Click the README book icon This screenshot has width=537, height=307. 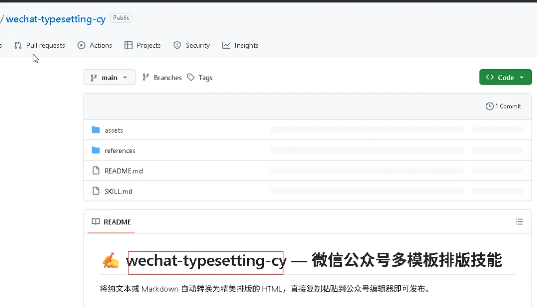[96, 221]
